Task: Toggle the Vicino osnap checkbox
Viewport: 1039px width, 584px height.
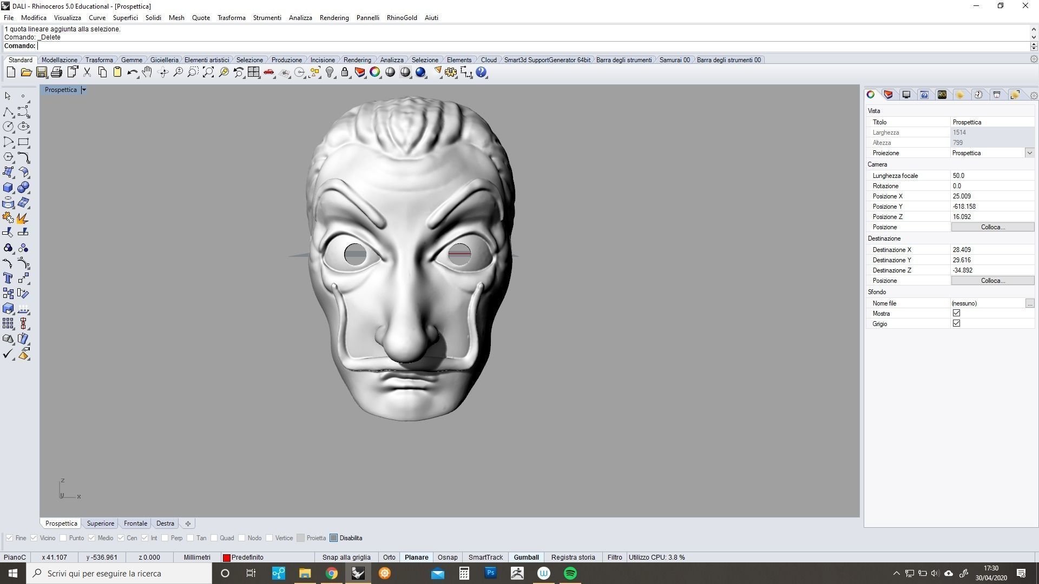Action: [34, 538]
